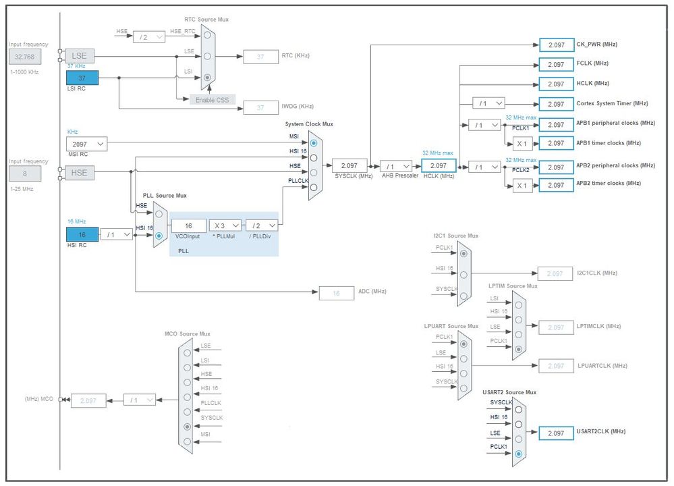Click the LPTIMCLK (MHz) value box
Image resolution: width=674 pixels, height=486 pixels.
[556, 327]
